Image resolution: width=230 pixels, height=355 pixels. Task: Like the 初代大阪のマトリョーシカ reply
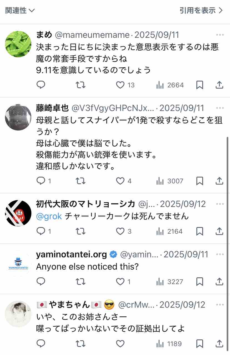click(124, 231)
